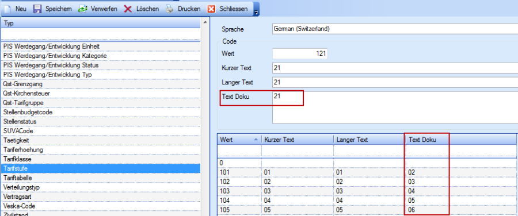518x216 pixels.
Task: Click the Text Doku column filter cell
Action: point(461,151)
